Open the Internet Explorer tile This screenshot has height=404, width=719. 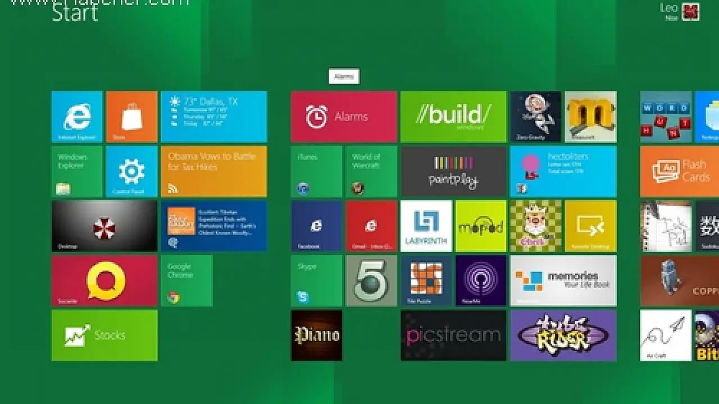click(77, 117)
